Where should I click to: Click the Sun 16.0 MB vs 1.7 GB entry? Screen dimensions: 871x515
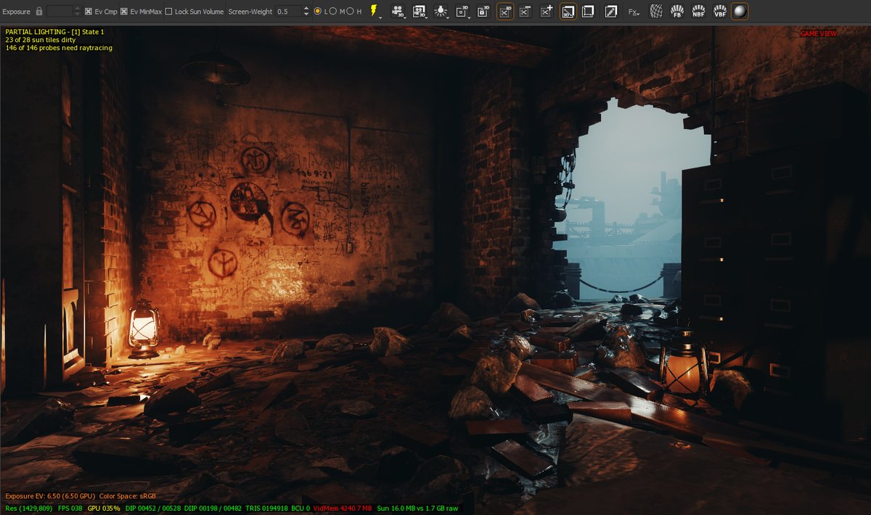pyautogui.click(x=417, y=508)
